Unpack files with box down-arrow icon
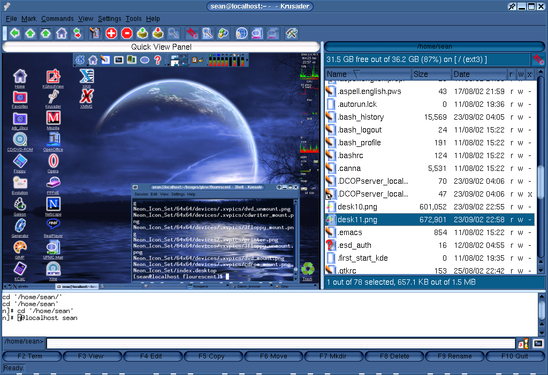 click(158, 33)
